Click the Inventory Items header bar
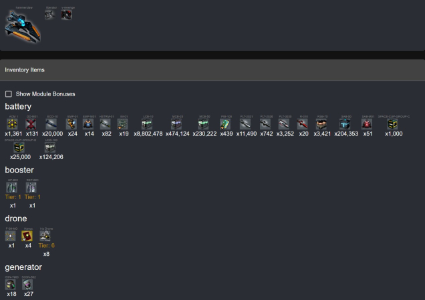 (212, 69)
